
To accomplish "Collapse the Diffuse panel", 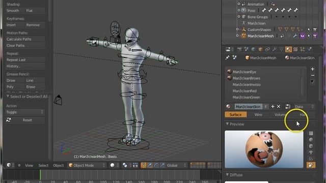I will [227, 175].
